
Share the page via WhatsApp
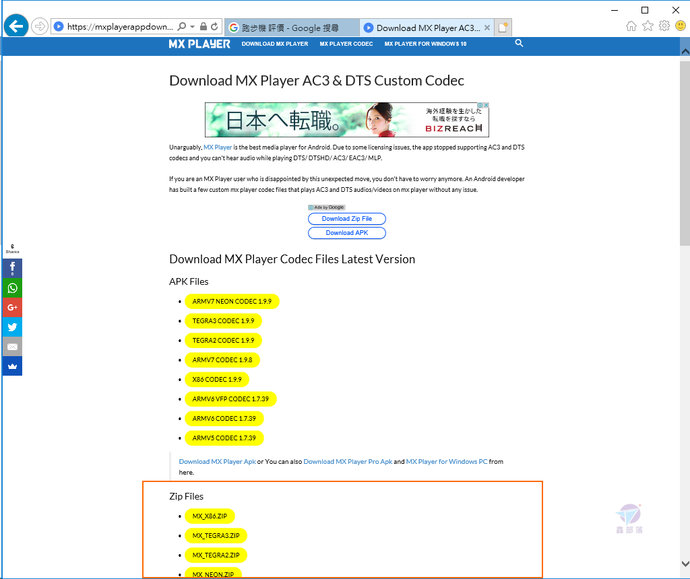12,288
